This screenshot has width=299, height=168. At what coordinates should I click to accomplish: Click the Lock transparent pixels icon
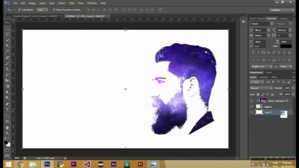click(x=258, y=94)
